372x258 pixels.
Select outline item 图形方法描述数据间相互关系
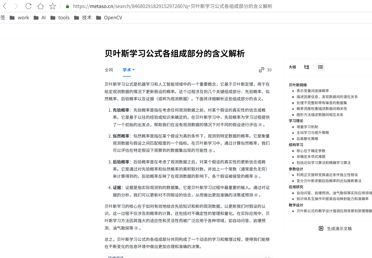pos(320,115)
